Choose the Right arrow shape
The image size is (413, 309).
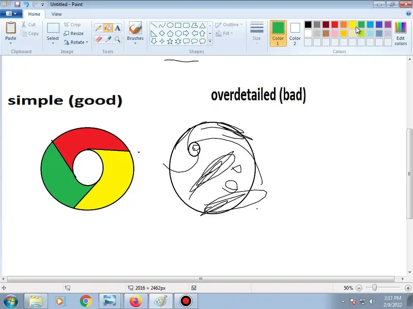coord(186,33)
